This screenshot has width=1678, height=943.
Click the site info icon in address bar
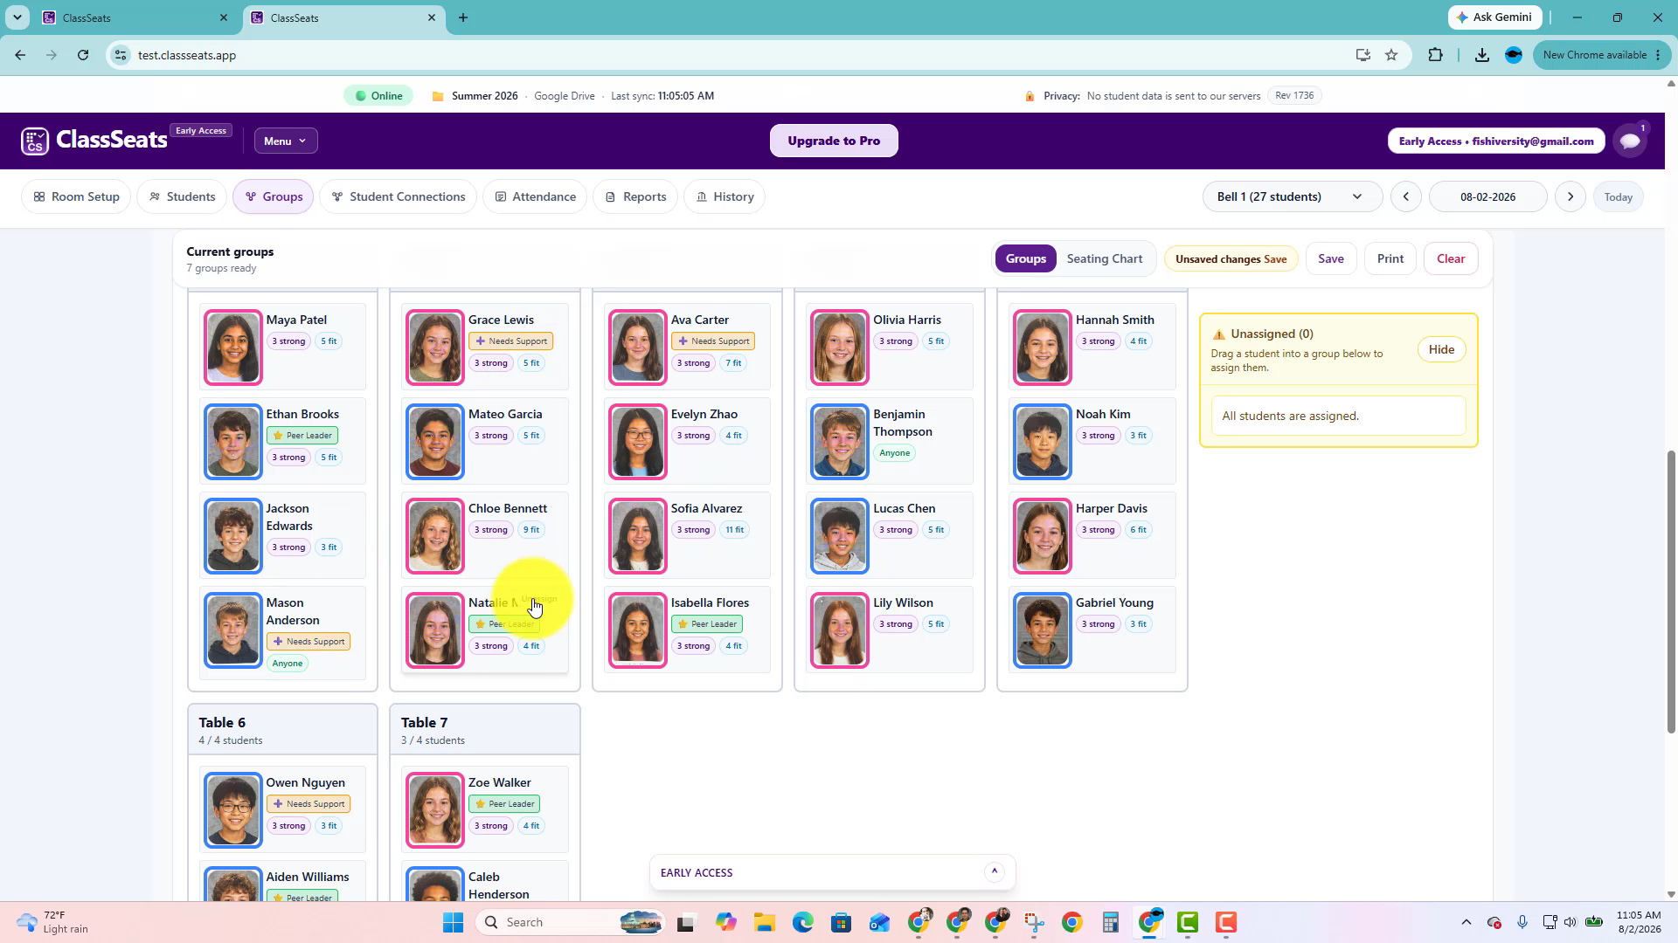tap(122, 55)
